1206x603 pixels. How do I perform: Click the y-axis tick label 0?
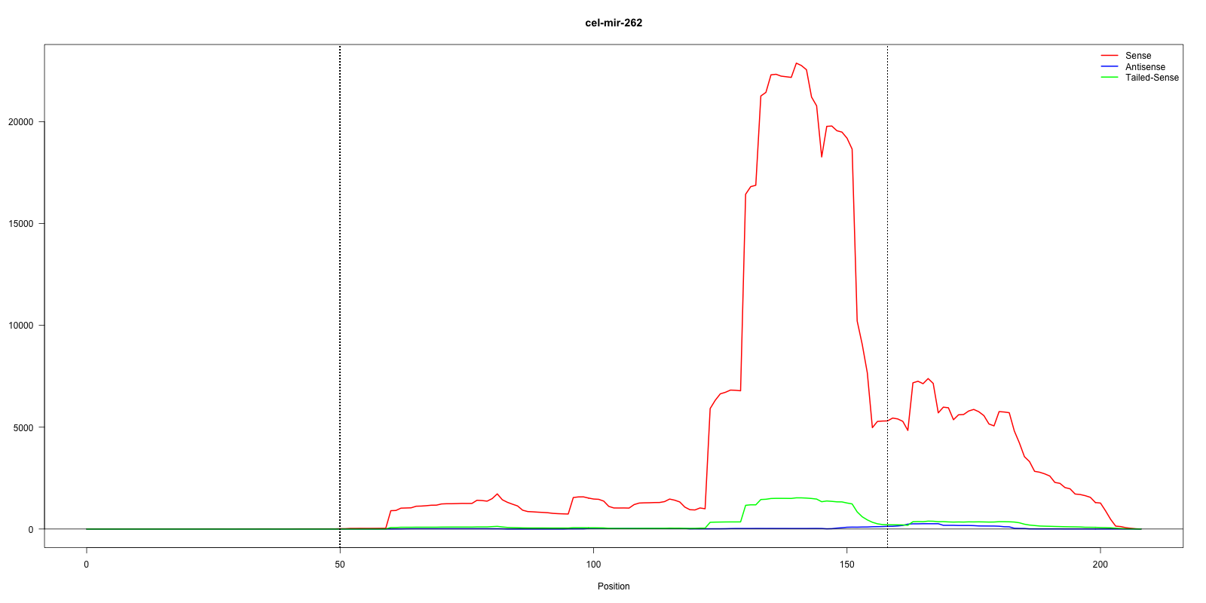pos(31,529)
